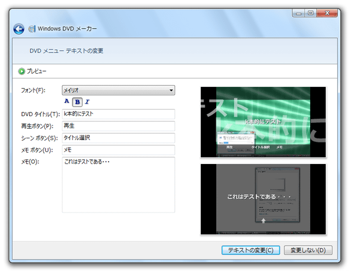Click the 変更しない(D) button
This screenshot has width=351, height=273.
point(308,250)
